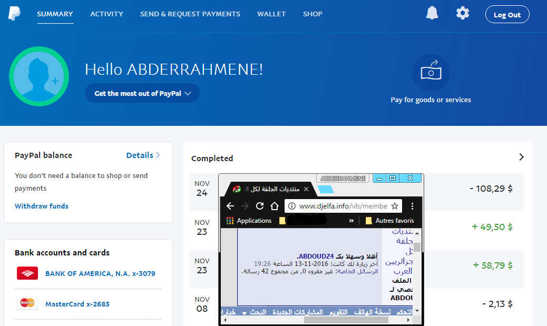Click the ABDERRAHMENE profile label in overlay titlebar

click(x=343, y=179)
